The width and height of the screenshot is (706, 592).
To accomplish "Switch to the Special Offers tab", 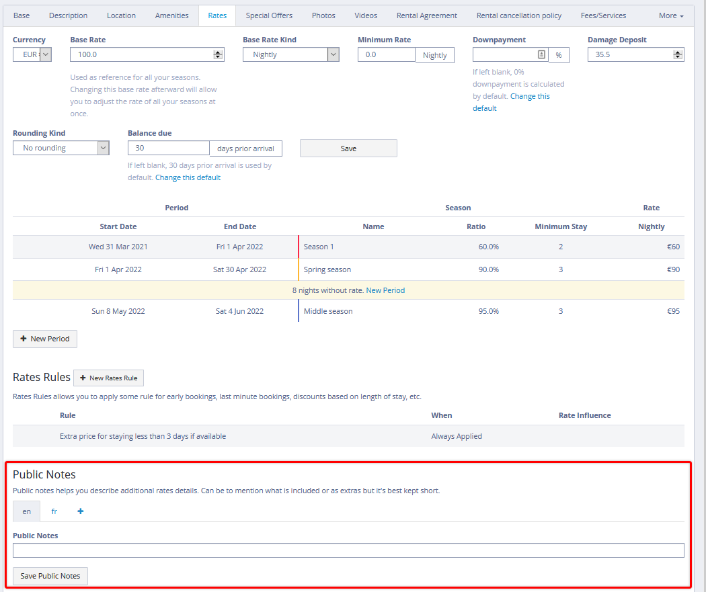I will click(269, 15).
